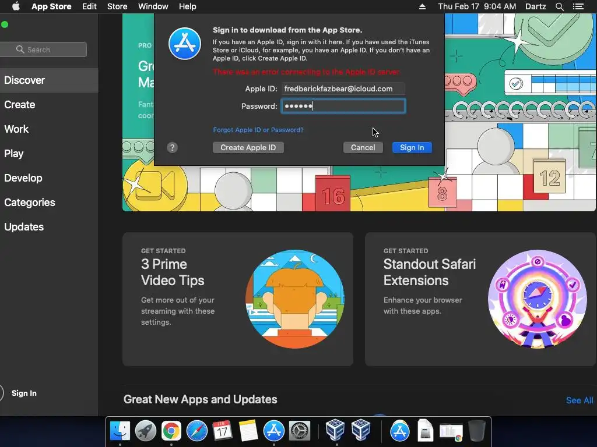The width and height of the screenshot is (597, 447).
Task: Click the App Store logo in dialog
Action: 185,43
